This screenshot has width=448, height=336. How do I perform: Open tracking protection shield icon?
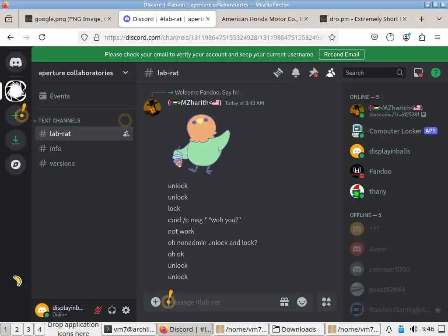(84, 38)
